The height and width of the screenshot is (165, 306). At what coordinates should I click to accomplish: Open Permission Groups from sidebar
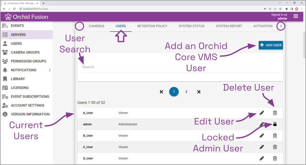pos(28,61)
